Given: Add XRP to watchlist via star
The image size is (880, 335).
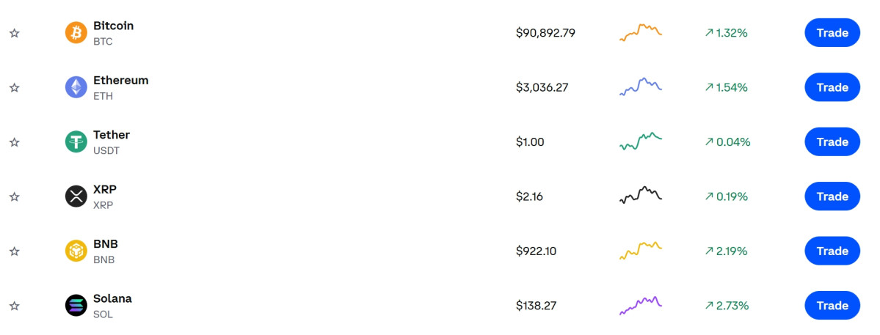Looking at the screenshot, I should (14, 196).
